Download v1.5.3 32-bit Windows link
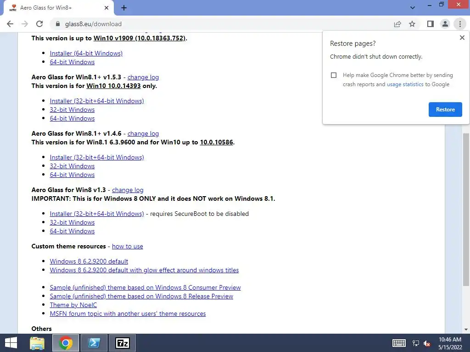470x352 pixels. pyautogui.click(x=72, y=110)
